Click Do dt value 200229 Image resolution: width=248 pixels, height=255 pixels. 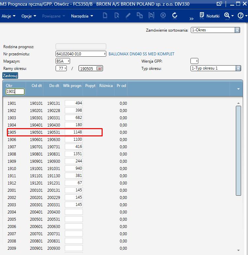pos(54,198)
